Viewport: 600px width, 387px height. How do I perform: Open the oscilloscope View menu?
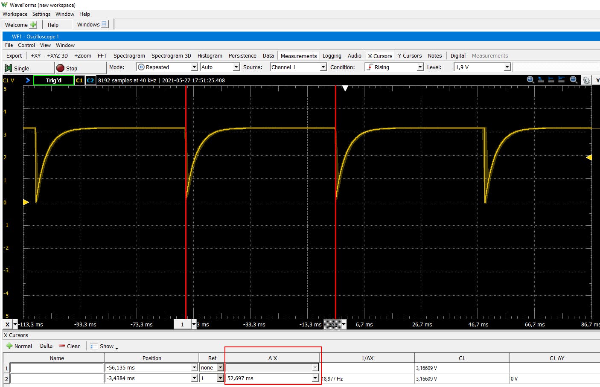click(x=45, y=45)
